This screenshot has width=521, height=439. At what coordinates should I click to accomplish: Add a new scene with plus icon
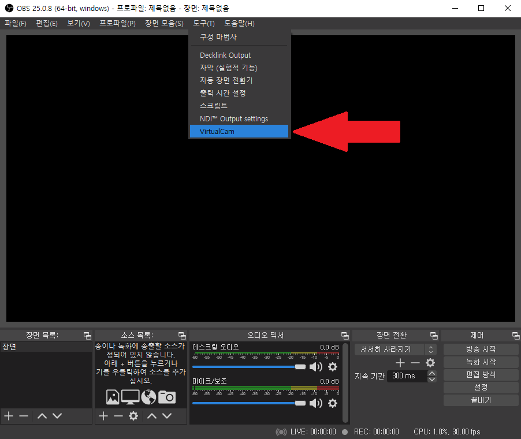(9, 416)
